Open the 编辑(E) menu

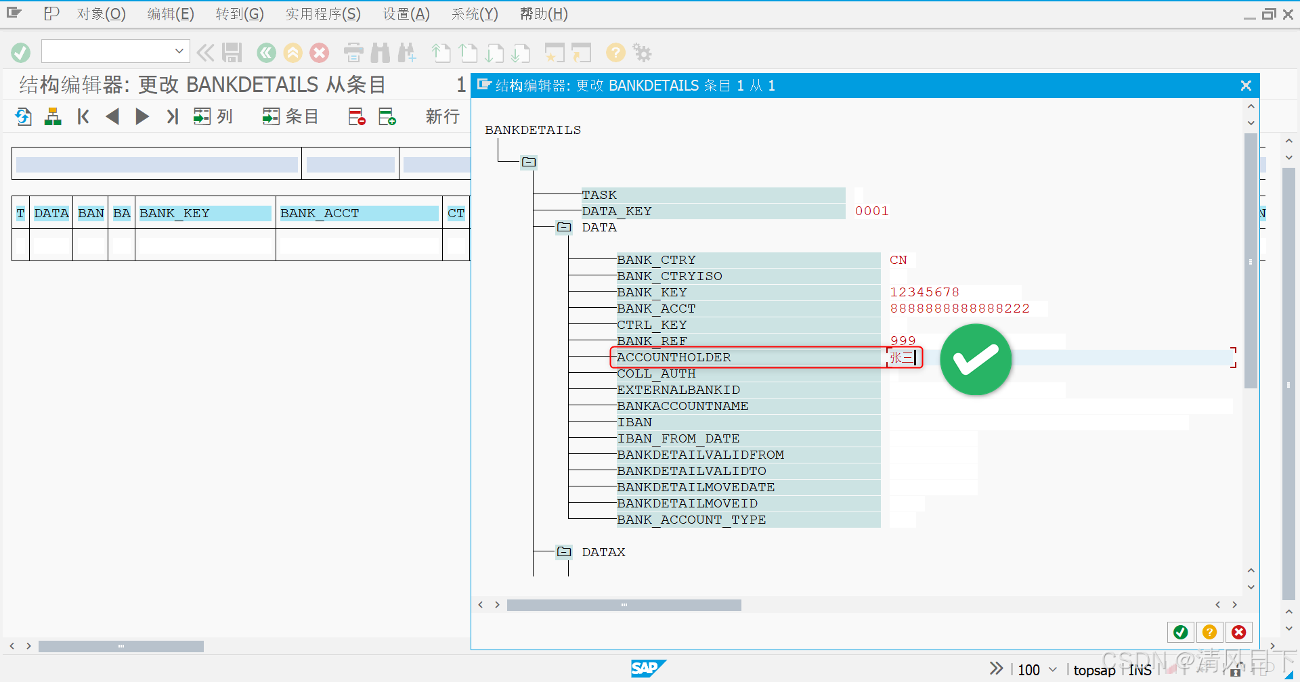click(x=171, y=14)
